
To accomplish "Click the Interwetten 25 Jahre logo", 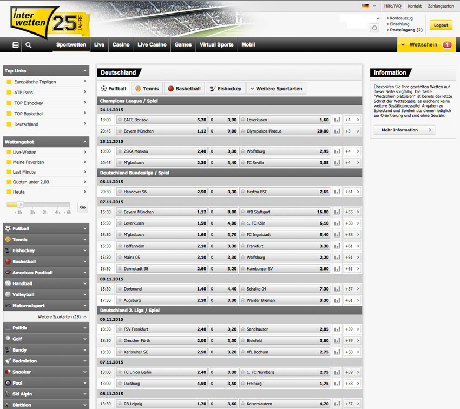I will [x=50, y=23].
